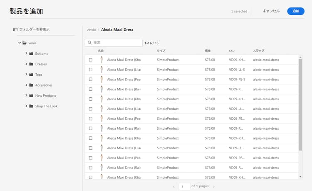Screen dimensions: 312x191
Task: Click the フォルダーを非表示 label to hide the folder pane
Action: pyautogui.click(x=34, y=29)
